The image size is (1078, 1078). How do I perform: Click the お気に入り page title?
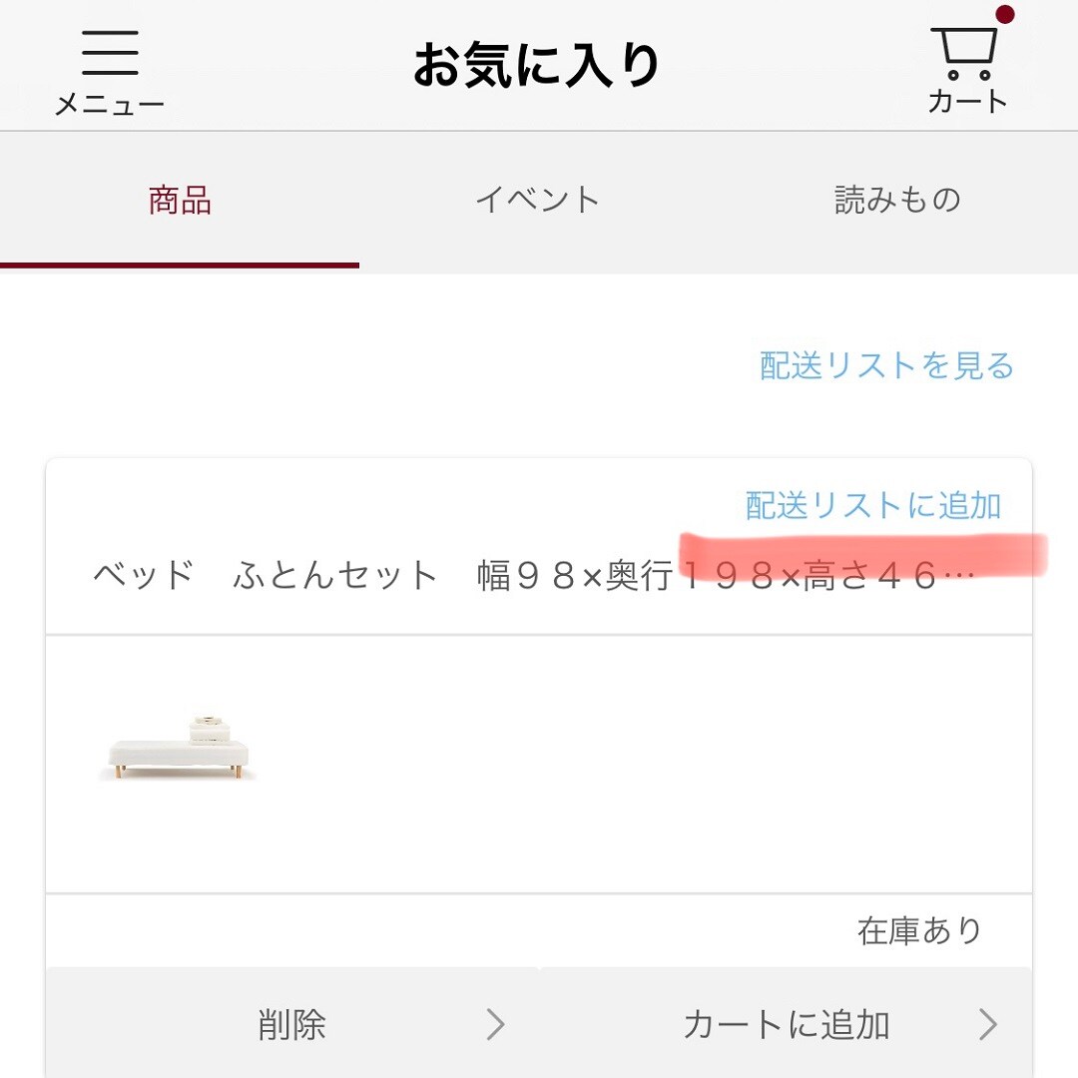tap(537, 67)
